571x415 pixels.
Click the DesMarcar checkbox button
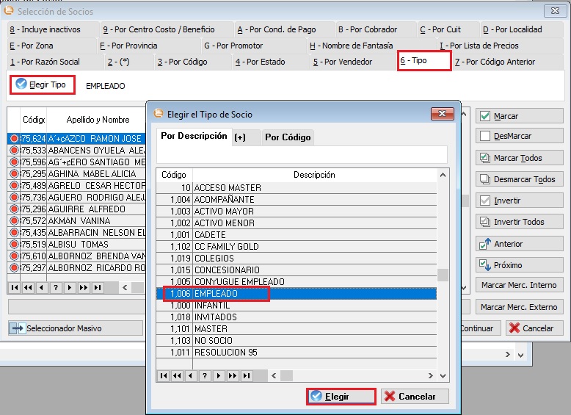coord(519,136)
